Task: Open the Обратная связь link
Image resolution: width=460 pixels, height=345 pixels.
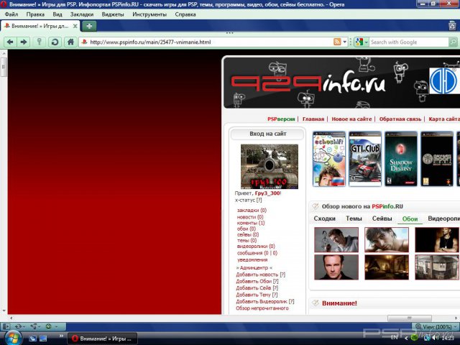Action: 399,119
